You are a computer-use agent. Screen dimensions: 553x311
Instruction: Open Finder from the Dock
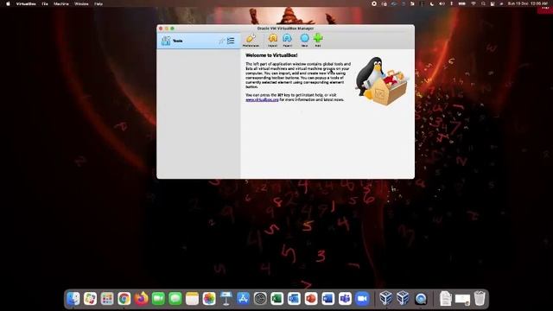[73, 299]
